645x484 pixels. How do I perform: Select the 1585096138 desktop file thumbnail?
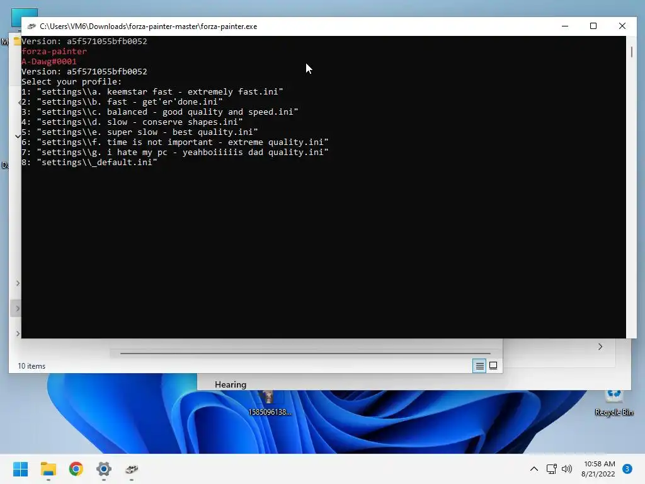[269, 398]
